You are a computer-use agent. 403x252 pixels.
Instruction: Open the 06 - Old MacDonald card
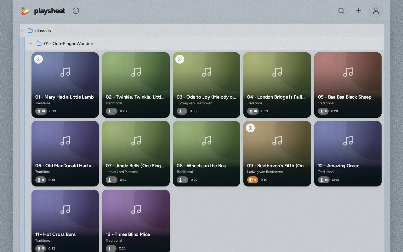tap(65, 154)
